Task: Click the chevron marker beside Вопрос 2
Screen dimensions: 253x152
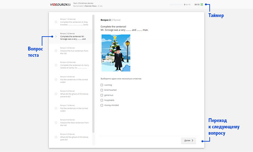Action: pos(56,37)
